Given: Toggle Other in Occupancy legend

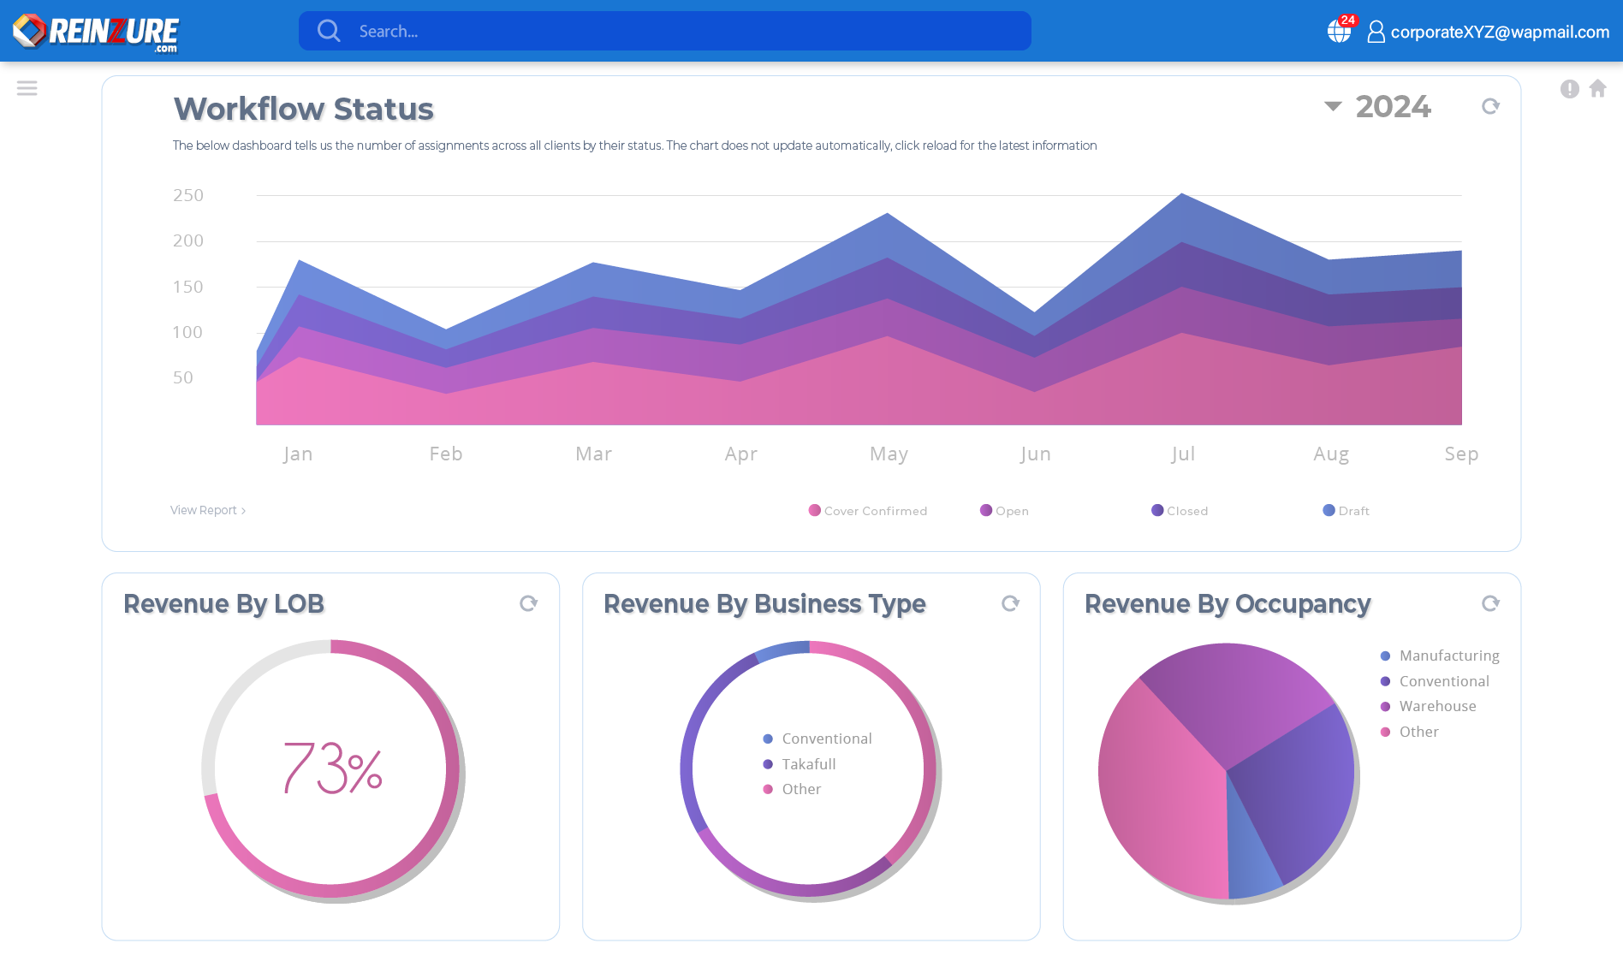Looking at the screenshot, I should click(1410, 732).
